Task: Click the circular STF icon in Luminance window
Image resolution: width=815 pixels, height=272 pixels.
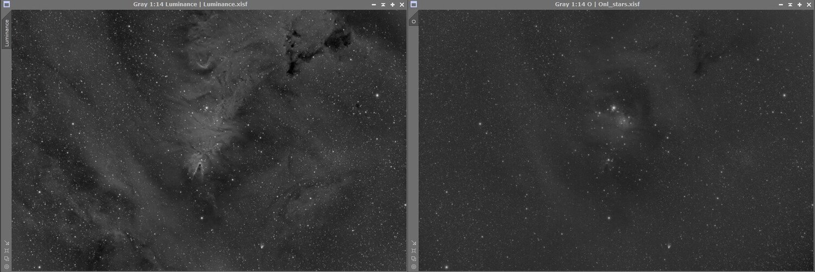Action: (7, 266)
